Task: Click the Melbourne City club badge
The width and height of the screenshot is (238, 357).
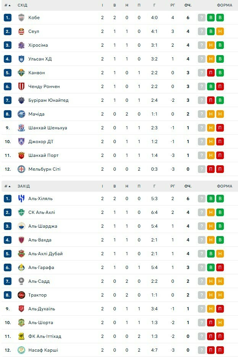Action: (x=21, y=169)
